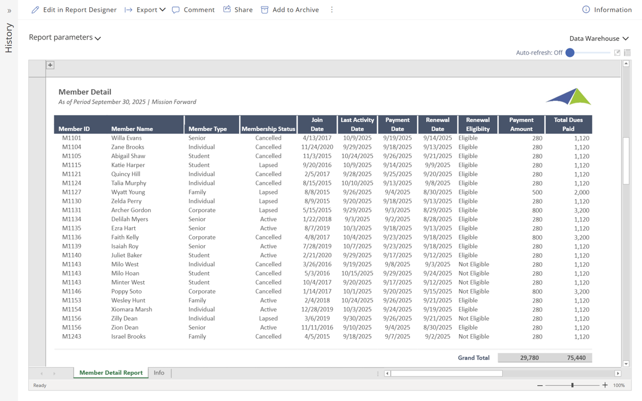
Task: Select member ID cell M1243
Action: click(x=72, y=337)
